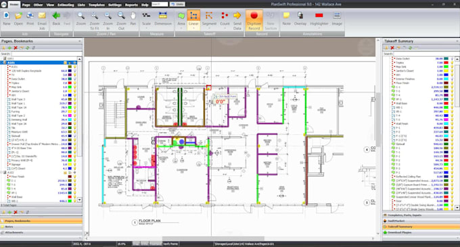The width and height of the screenshot is (460, 247).
Task: Open the Linear tool dropdown arrow
Action: coord(193,28)
